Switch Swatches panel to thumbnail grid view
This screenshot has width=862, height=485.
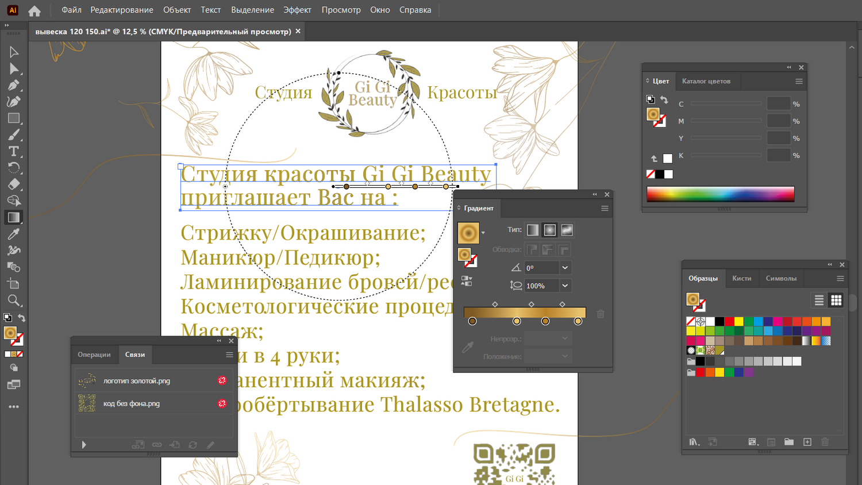point(836,300)
